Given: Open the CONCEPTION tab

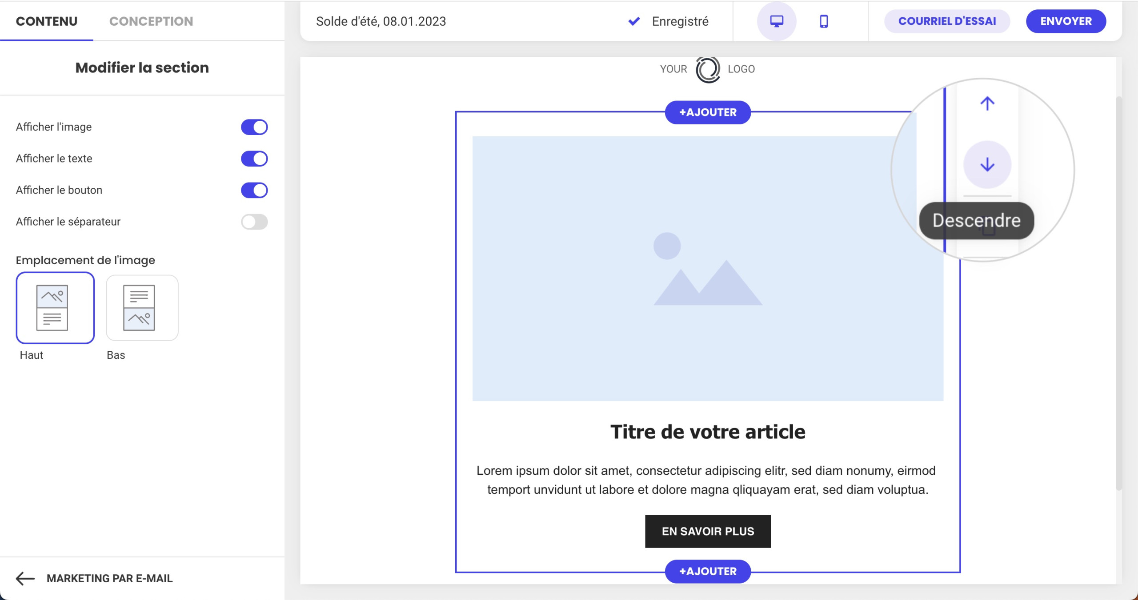Looking at the screenshot, I should (151, 21).
